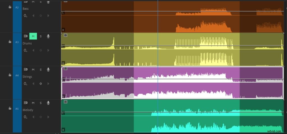Toggle the lock on track A2
Screen dimensions: 287x134
pos(10,7)
